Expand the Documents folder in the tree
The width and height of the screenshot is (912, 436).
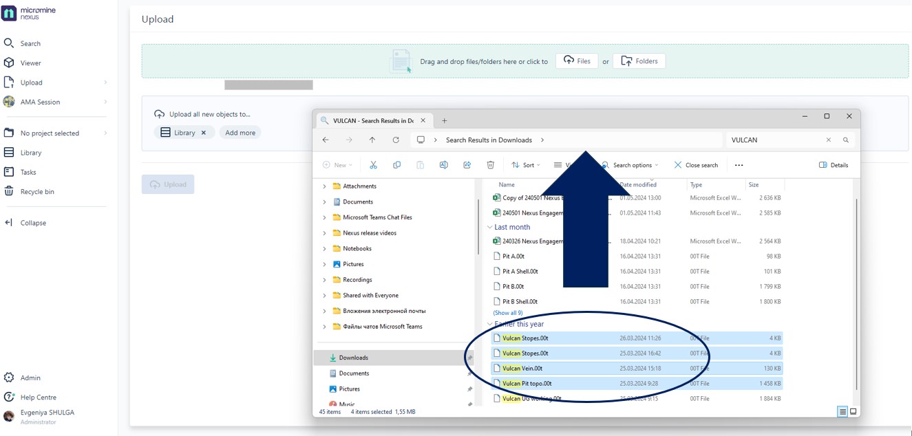tap(324, 201)
